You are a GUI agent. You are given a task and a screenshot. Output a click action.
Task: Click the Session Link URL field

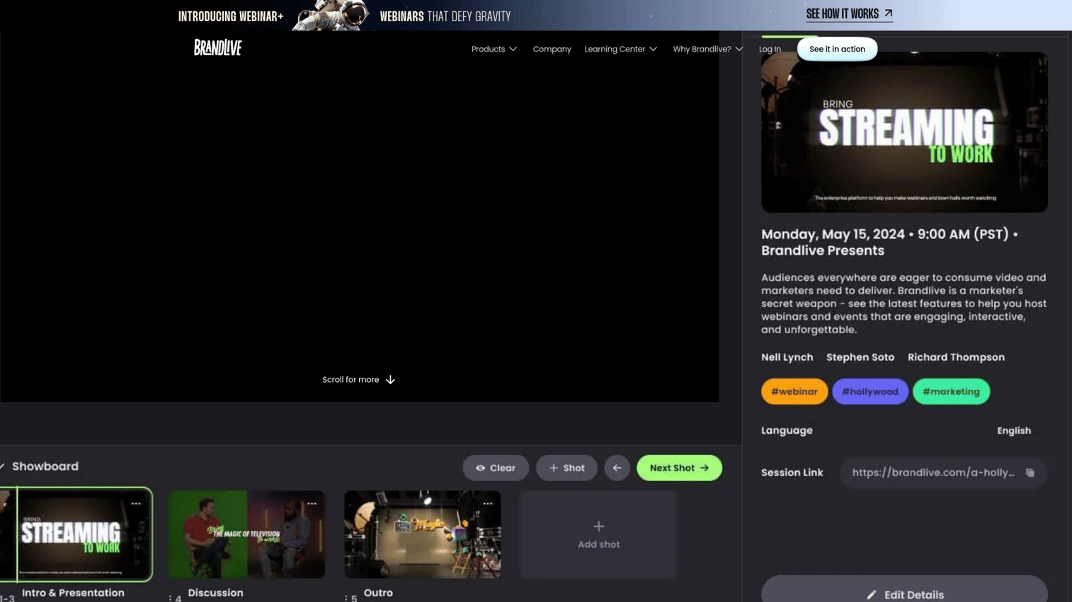point(943,473)
